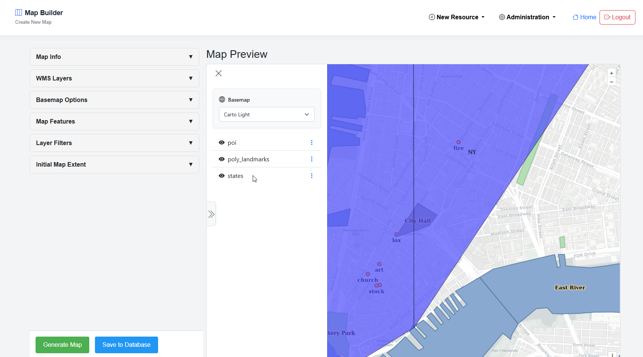Expand the Map Info section

114,57
